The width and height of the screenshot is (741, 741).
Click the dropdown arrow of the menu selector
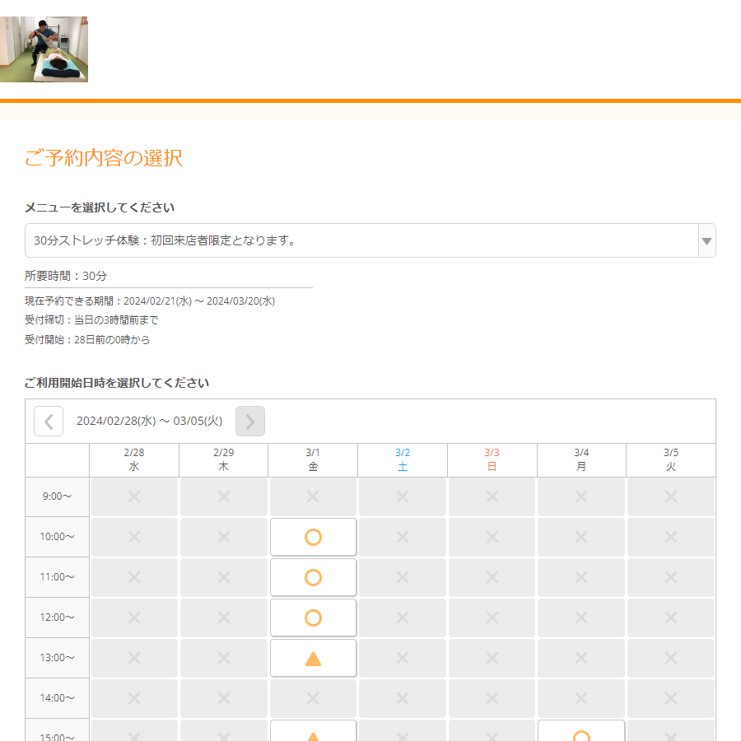[706, 241]
